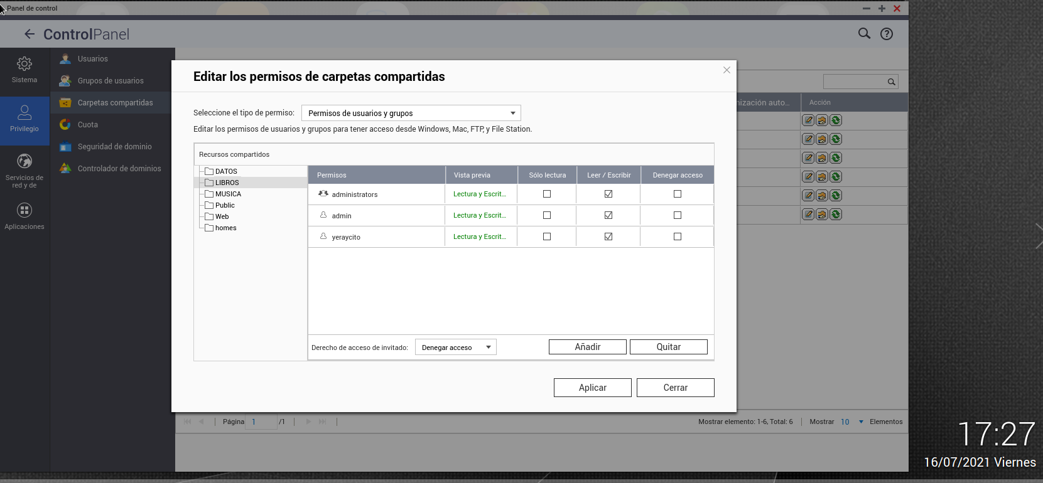Open the permission type dropdown
This screenshot has height=483, width=1043.
(411, 113)
